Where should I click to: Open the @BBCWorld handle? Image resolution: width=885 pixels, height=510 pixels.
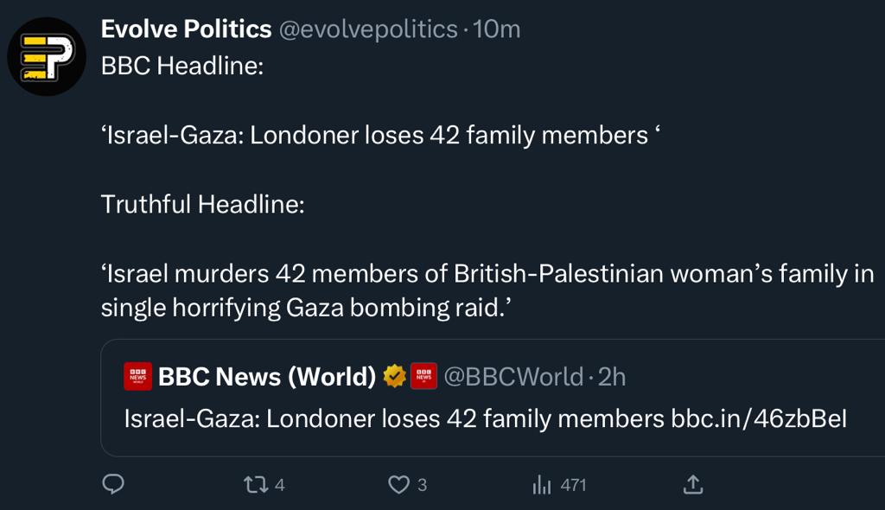click(513, 377)
